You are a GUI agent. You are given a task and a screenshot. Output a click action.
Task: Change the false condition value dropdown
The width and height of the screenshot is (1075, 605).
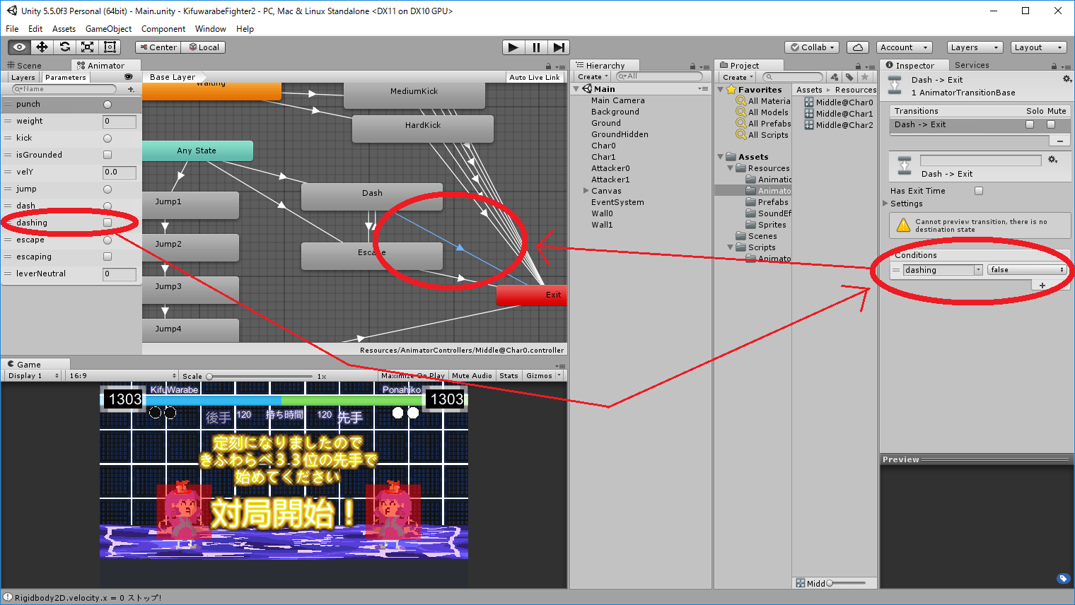click(x=1026, y=269)
